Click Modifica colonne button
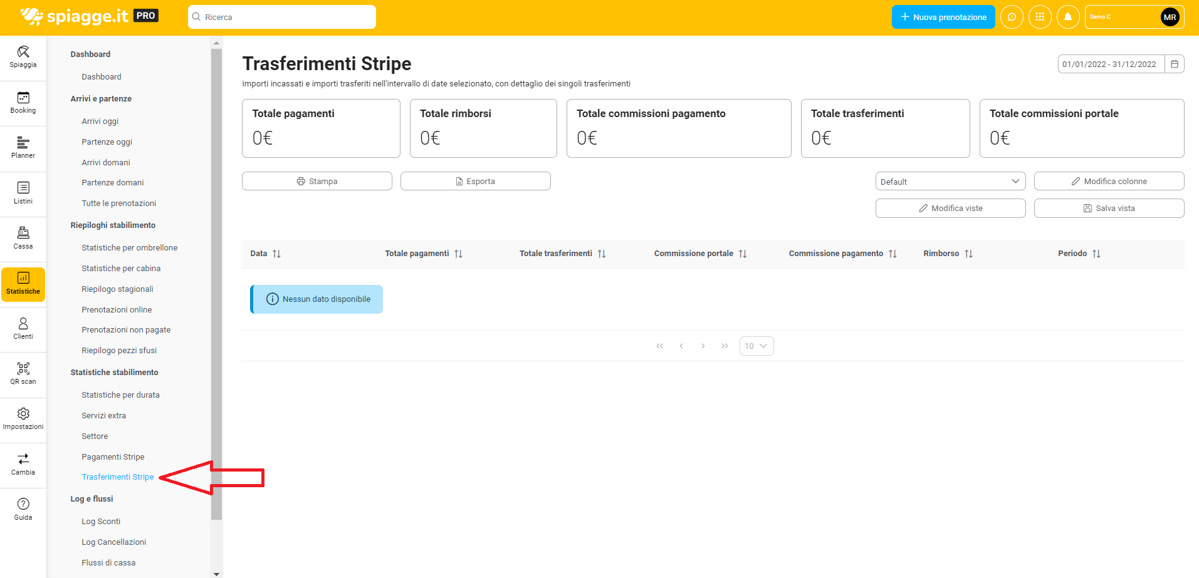The image size is (1199, 578). coord(1109,181)
